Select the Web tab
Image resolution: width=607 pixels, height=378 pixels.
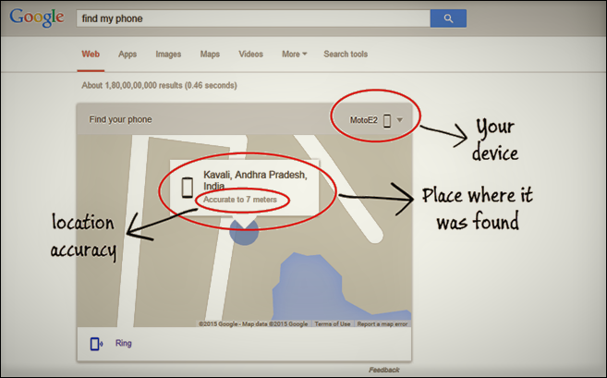tap(91, 54)
